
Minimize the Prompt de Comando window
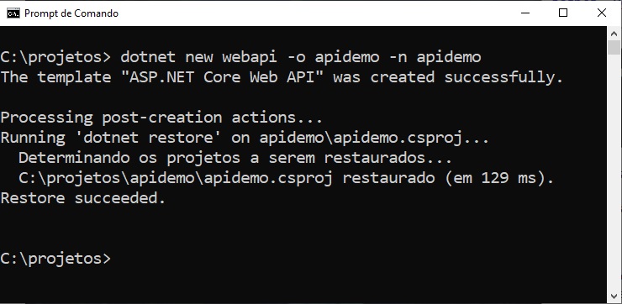coord(524,13)
